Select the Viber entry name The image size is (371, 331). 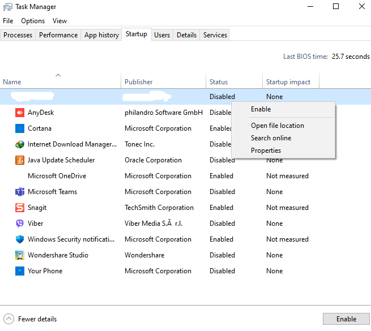[x=35, y=223]
